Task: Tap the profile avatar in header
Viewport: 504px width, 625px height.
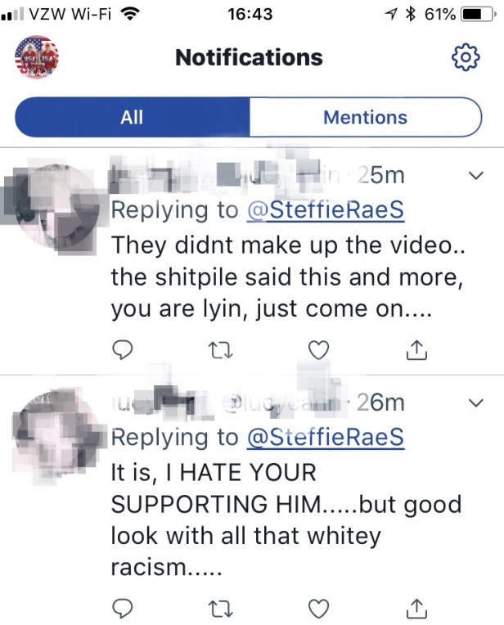Action: pyautogui.click(x=37, y=57)
